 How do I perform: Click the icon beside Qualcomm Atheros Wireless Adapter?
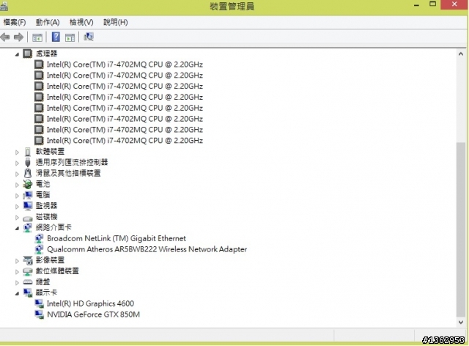[x=39, y=249]
